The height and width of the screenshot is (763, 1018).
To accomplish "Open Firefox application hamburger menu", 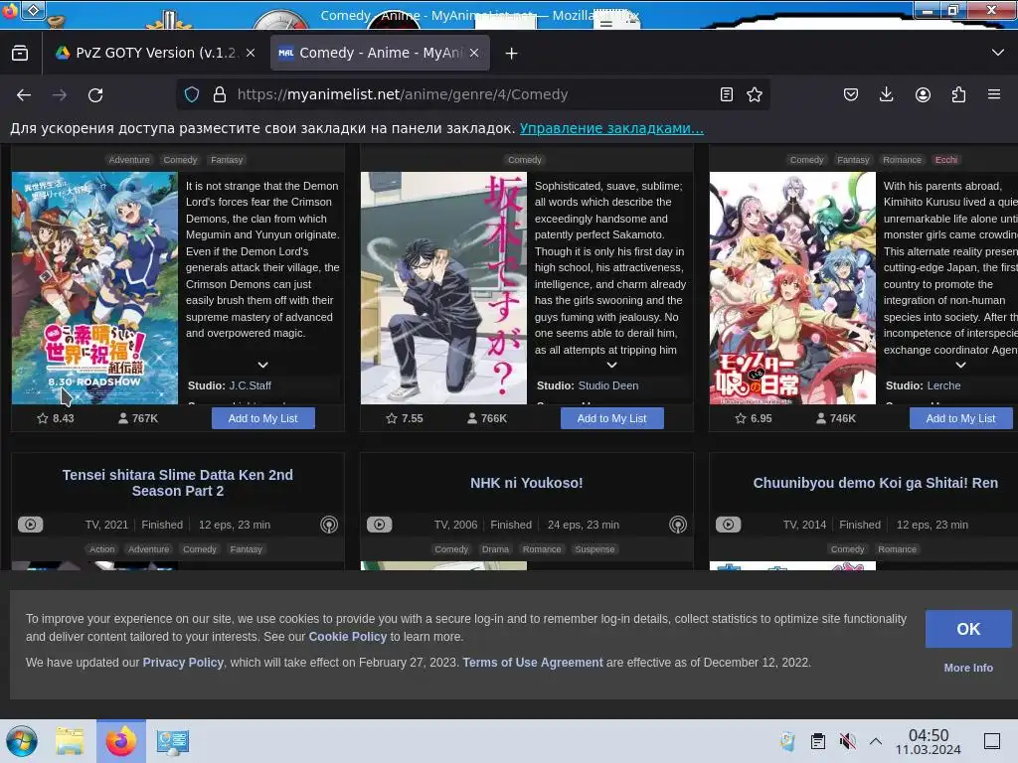I will tap(994, 94).
